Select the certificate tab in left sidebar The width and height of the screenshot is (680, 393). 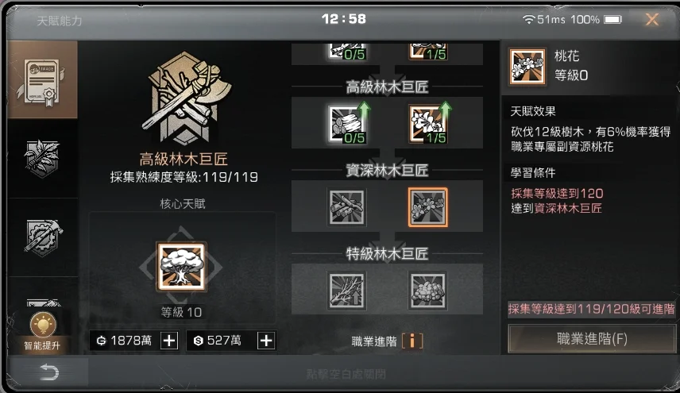[x=42, y=79]
